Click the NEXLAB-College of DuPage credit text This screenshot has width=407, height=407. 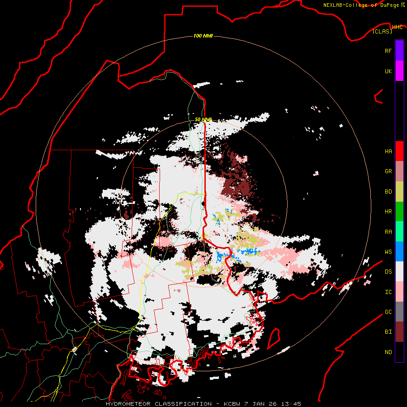click(x=361, y=5)
